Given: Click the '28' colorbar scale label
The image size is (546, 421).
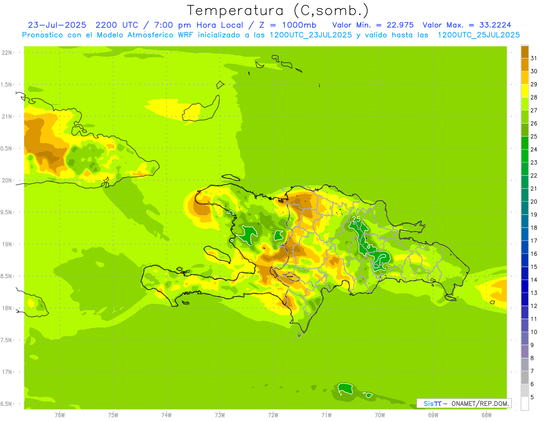Looking at the screenshot, I should point(534,97).
